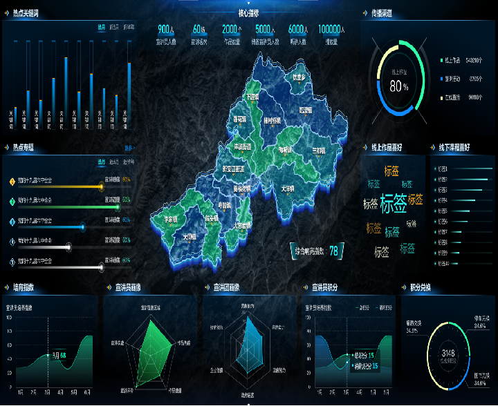This screenshot has width=498, height=406.
Task: Select last time-range tab in 热点专题 panel
Action: [129, 162]
